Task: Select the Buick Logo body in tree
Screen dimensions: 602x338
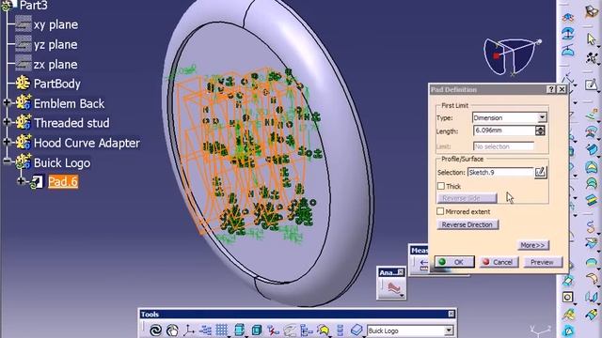Action: (x=62, y=162)
